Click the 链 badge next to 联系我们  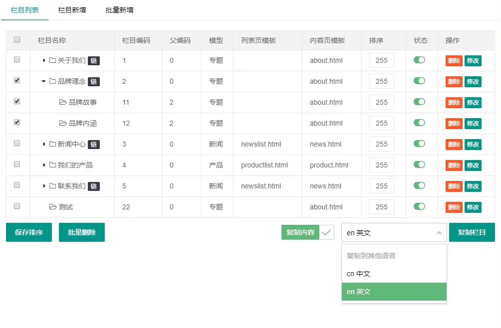94,186
